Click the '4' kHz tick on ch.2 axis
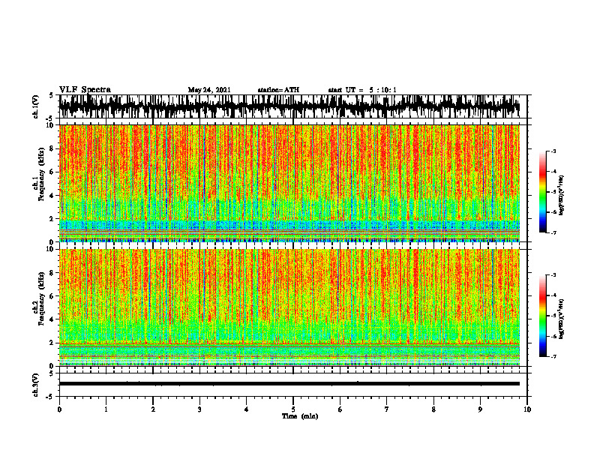Viewport: 594px width, 459px height. coord(52,319)
